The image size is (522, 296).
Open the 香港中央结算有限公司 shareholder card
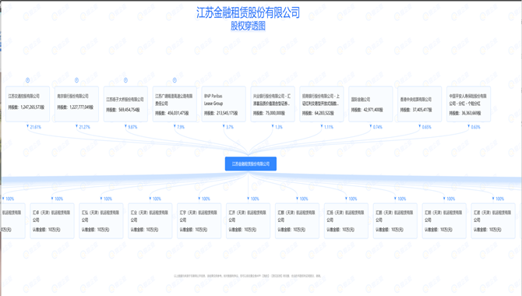click(x=419, y=104)
